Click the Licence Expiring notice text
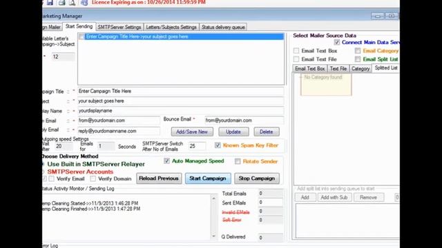 click(x=148, y=3)
